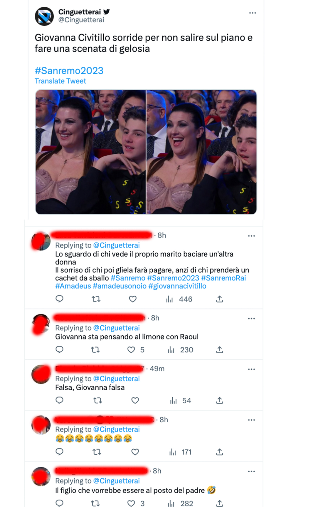
Task: Like the 'Falsa, Giovanna falsa' reply
Action: [135, 400]
